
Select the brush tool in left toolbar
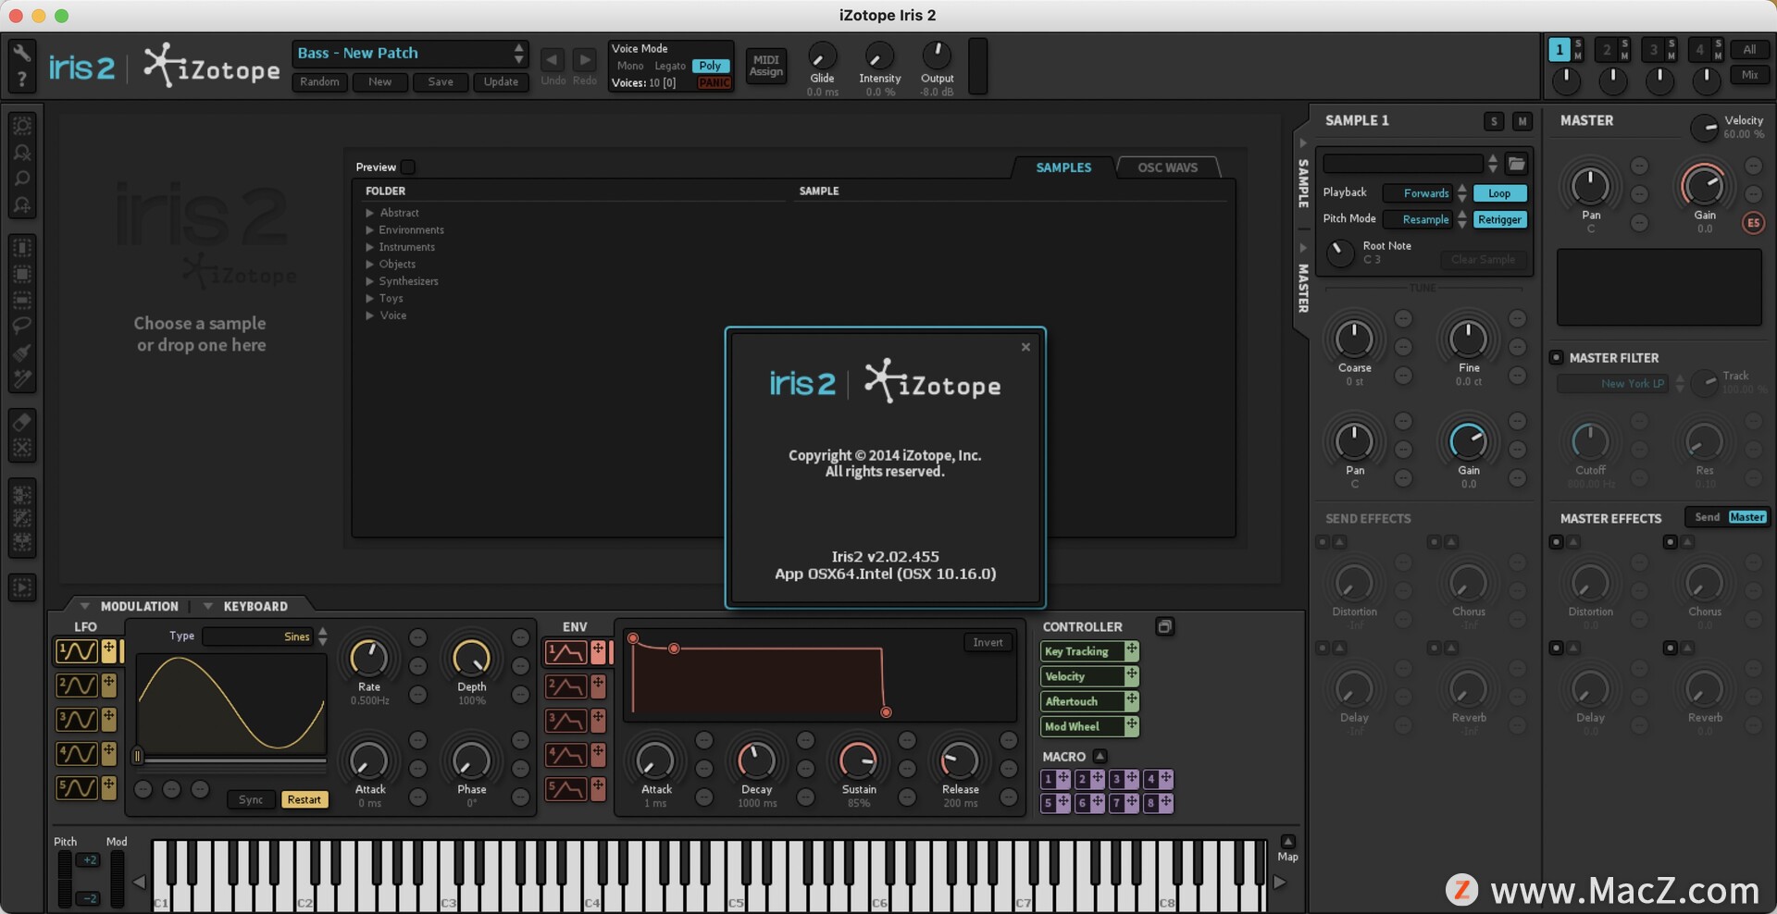pos(22,352)
